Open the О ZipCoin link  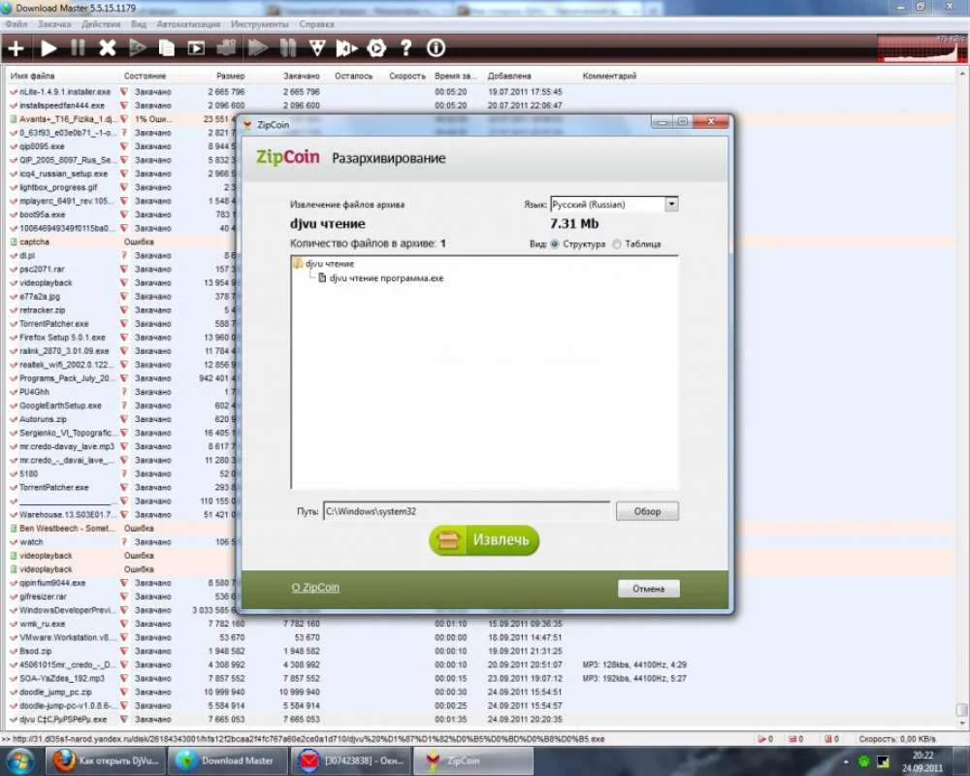click(x=315, y=587)
